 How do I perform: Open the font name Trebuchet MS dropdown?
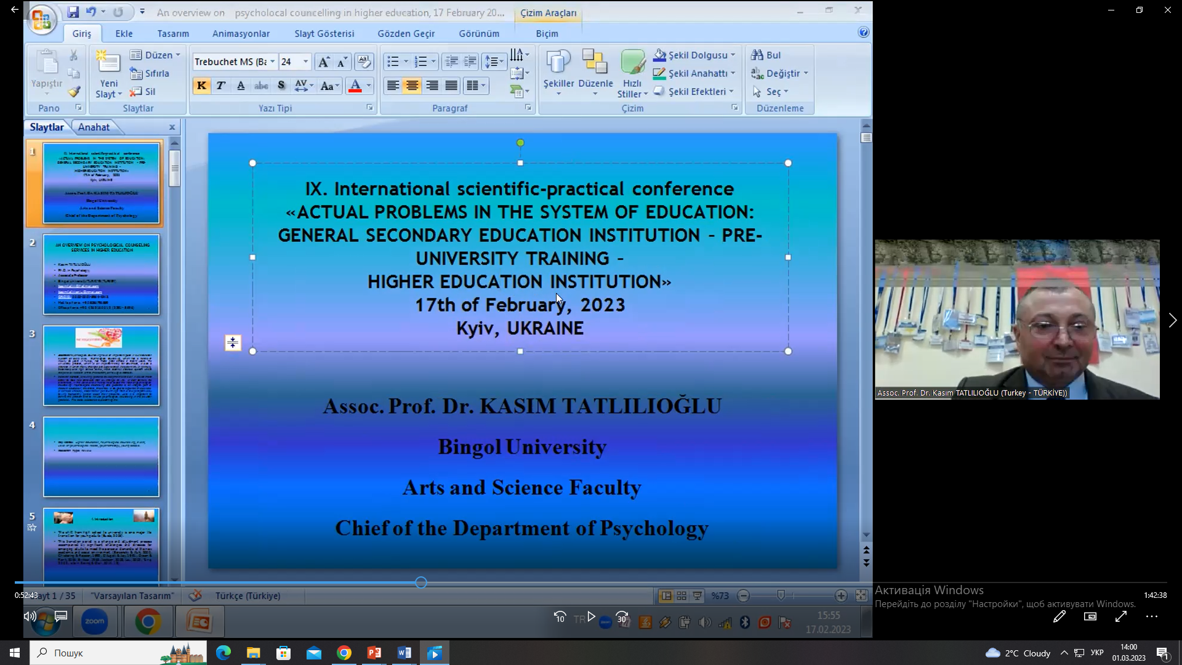[272, 62]
